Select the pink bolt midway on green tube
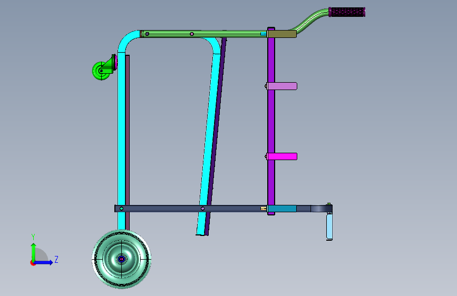 (x=192, y=34)
